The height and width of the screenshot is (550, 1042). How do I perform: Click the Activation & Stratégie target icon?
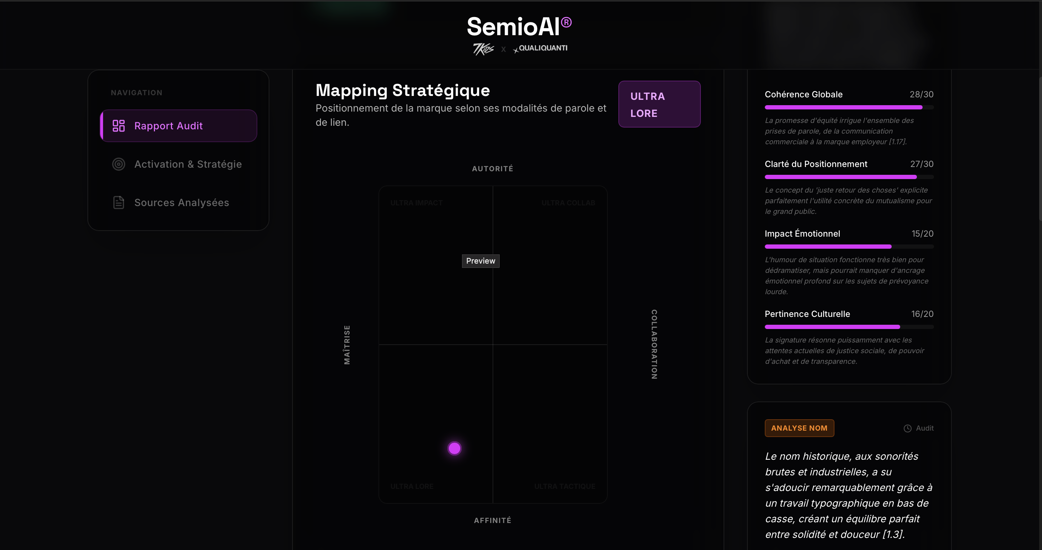(118, 164)
